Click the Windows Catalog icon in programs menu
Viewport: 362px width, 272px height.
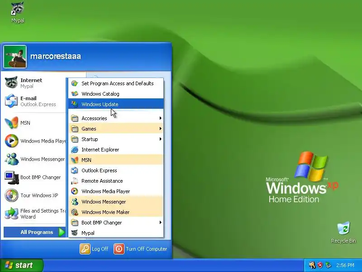tap(75, 94)
